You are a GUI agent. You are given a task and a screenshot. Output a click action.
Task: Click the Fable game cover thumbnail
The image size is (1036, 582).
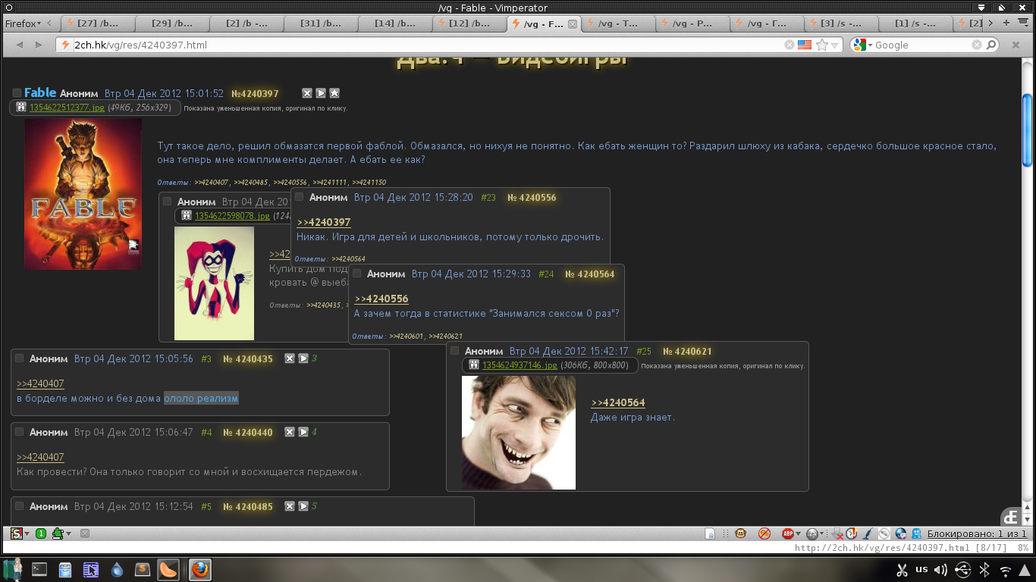83,194
